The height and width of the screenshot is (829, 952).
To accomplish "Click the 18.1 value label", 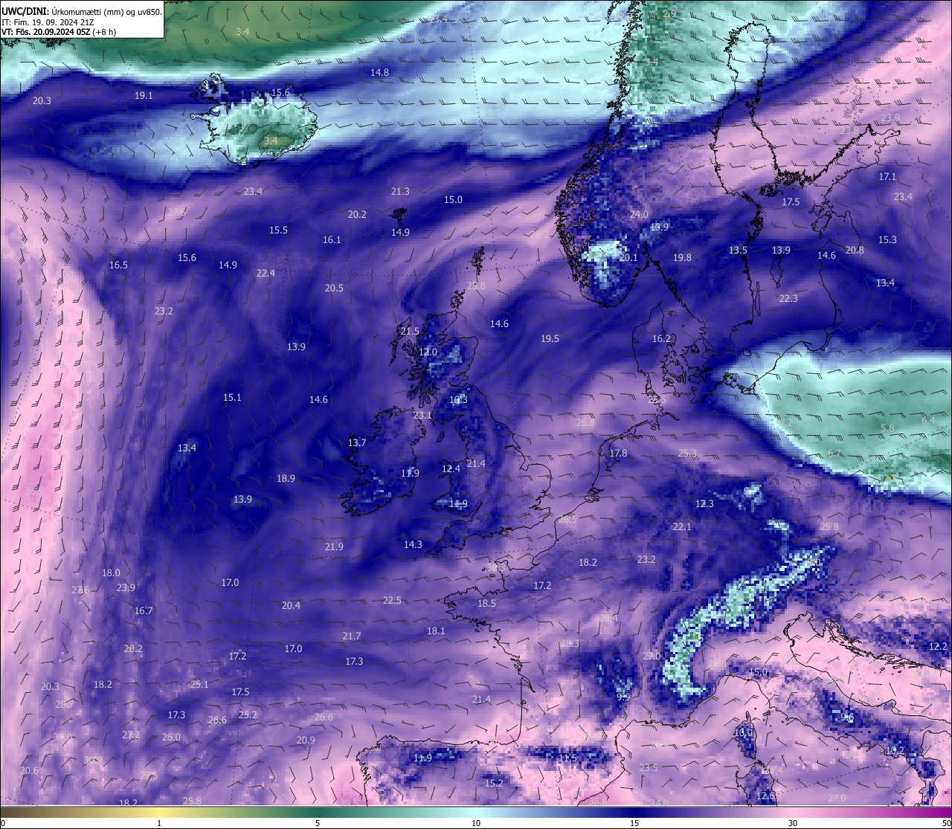I will point(436,631).
